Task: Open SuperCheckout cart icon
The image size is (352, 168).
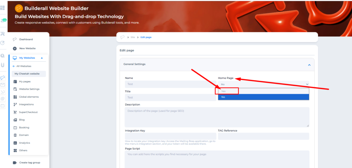Action: 15,112
